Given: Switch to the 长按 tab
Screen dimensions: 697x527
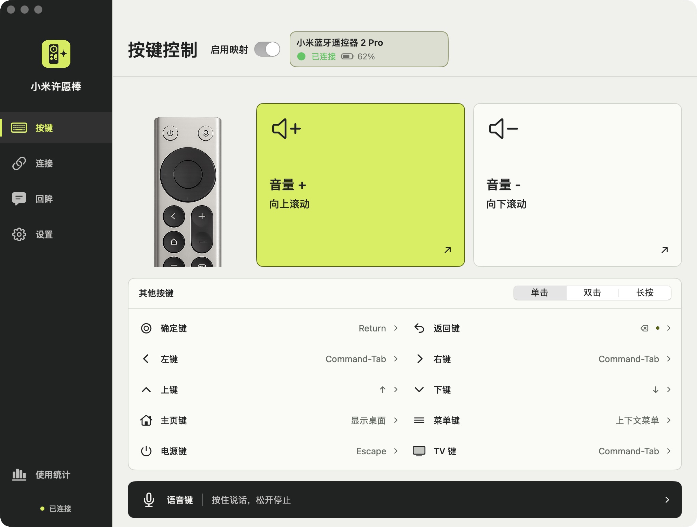Looking at the screenshot, I should [645, 293].
